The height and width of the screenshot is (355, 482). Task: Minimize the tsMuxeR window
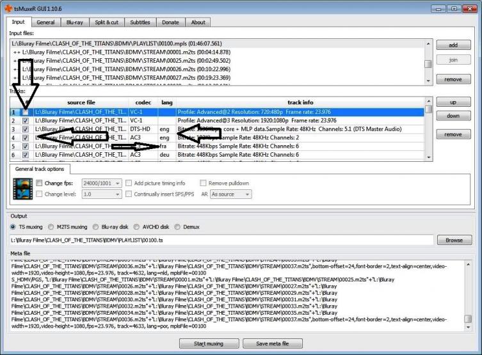coord(438,8)
